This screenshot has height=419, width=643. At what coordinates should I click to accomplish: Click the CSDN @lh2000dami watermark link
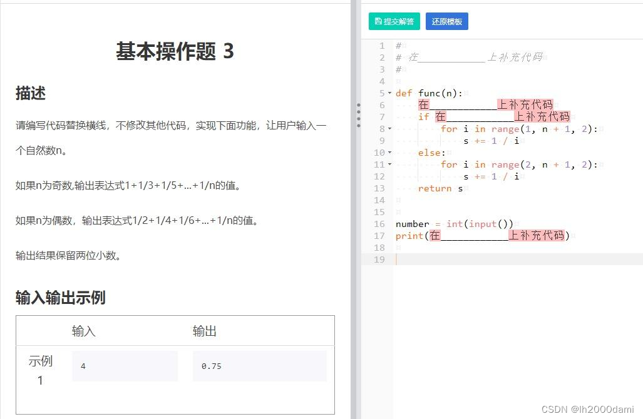(x=589, y=410)
